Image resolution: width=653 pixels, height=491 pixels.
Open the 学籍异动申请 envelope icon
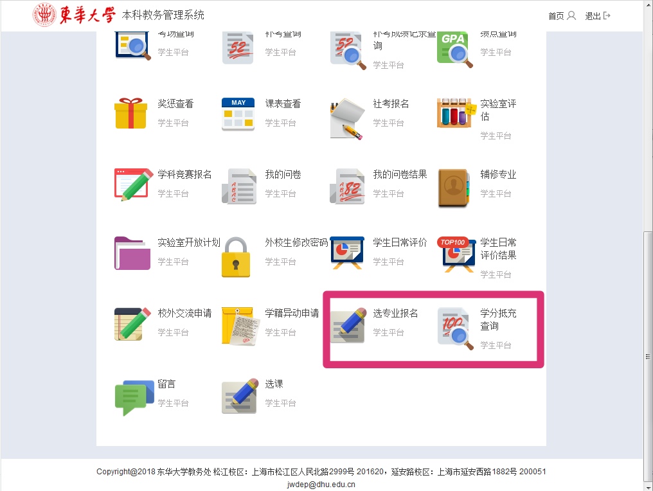(241, 326)
